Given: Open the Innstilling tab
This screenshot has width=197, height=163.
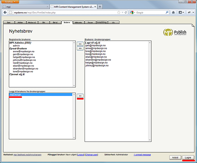Looking at the screenshot, I should (102, 22).
